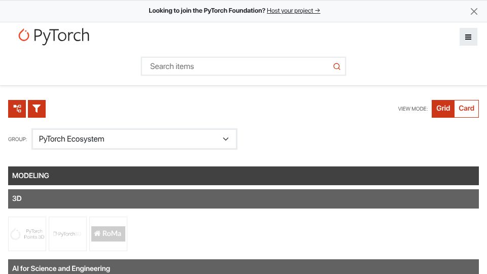
Task: Click the search magnifier icon
Action: point(337,66)
